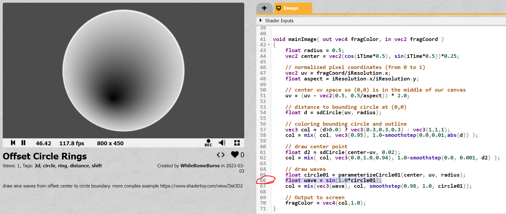
Task: Open the 2d tag link
Action: 37,165
